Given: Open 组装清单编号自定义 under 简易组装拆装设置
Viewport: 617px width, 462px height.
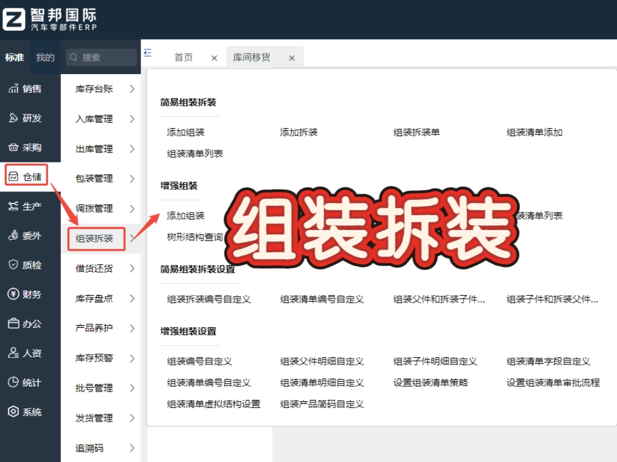Looking at the screenshot, I should [x=322, y=299].
